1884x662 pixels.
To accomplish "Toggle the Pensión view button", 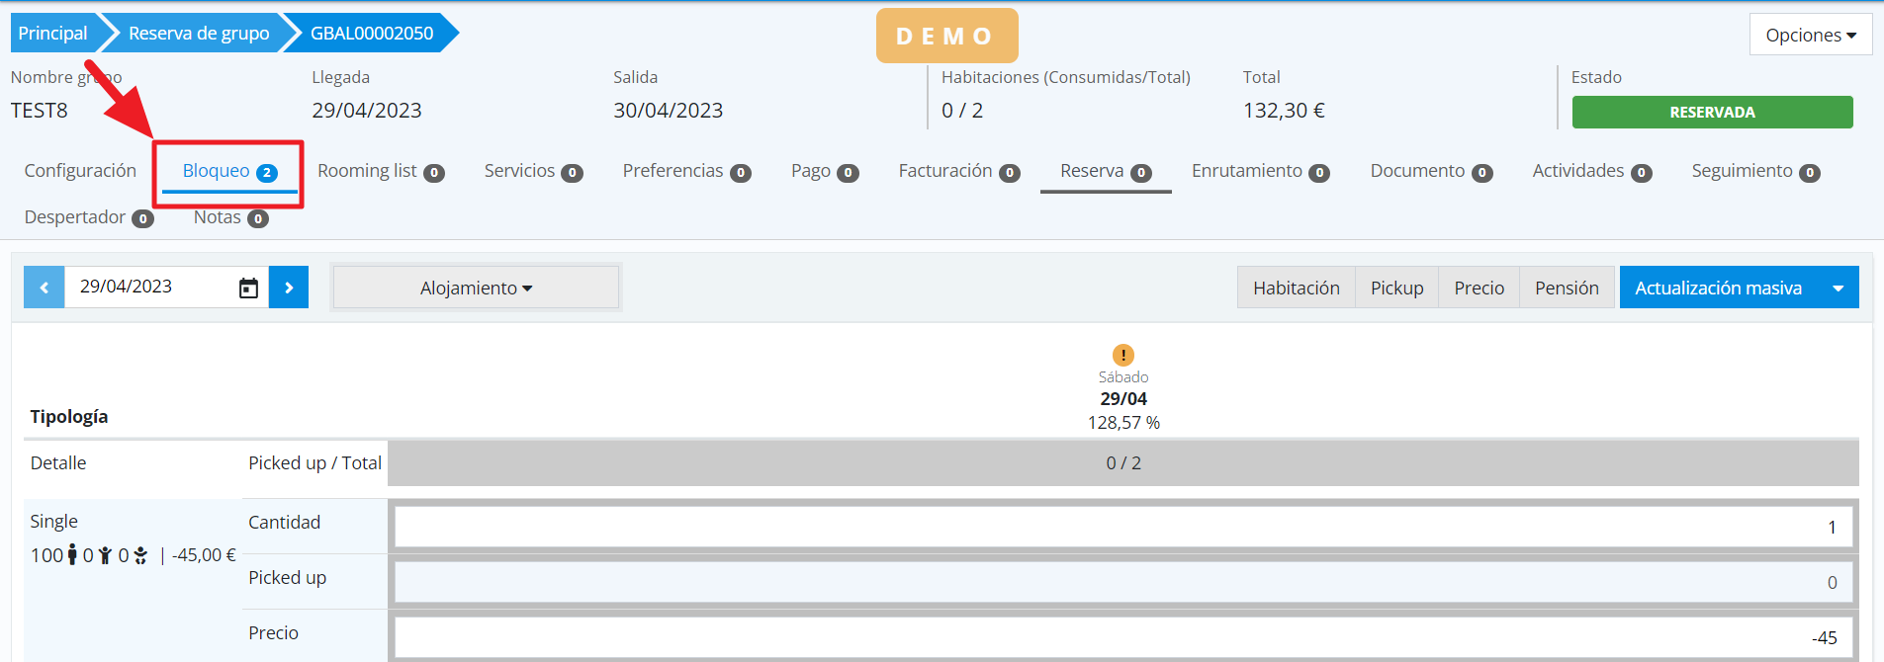I will [1567, 288].
